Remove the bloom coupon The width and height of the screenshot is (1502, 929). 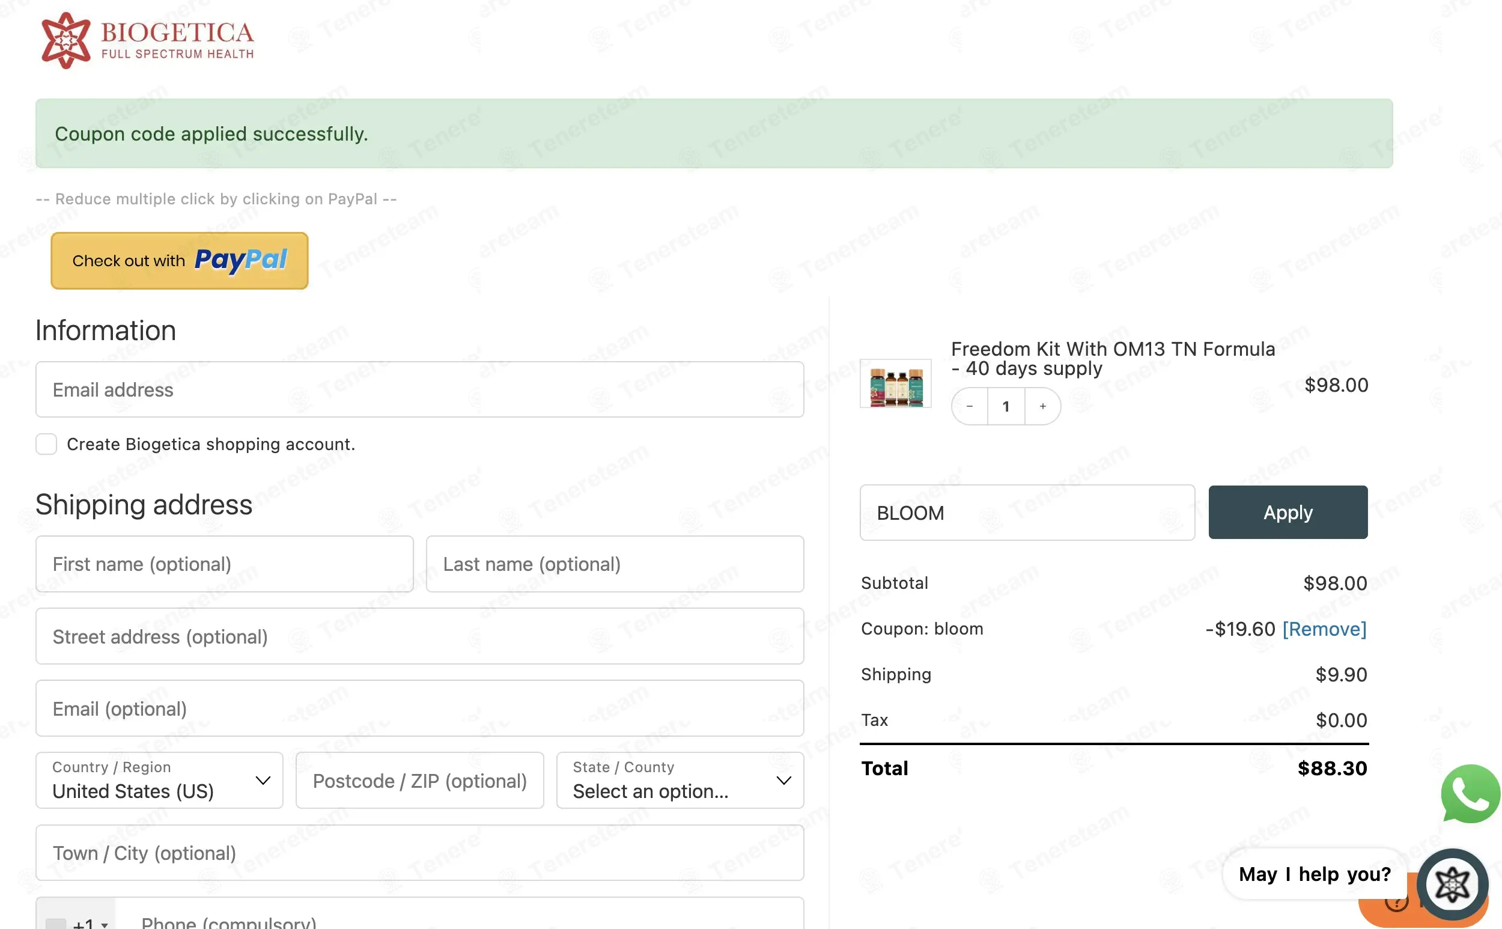tap(1324, 629)
